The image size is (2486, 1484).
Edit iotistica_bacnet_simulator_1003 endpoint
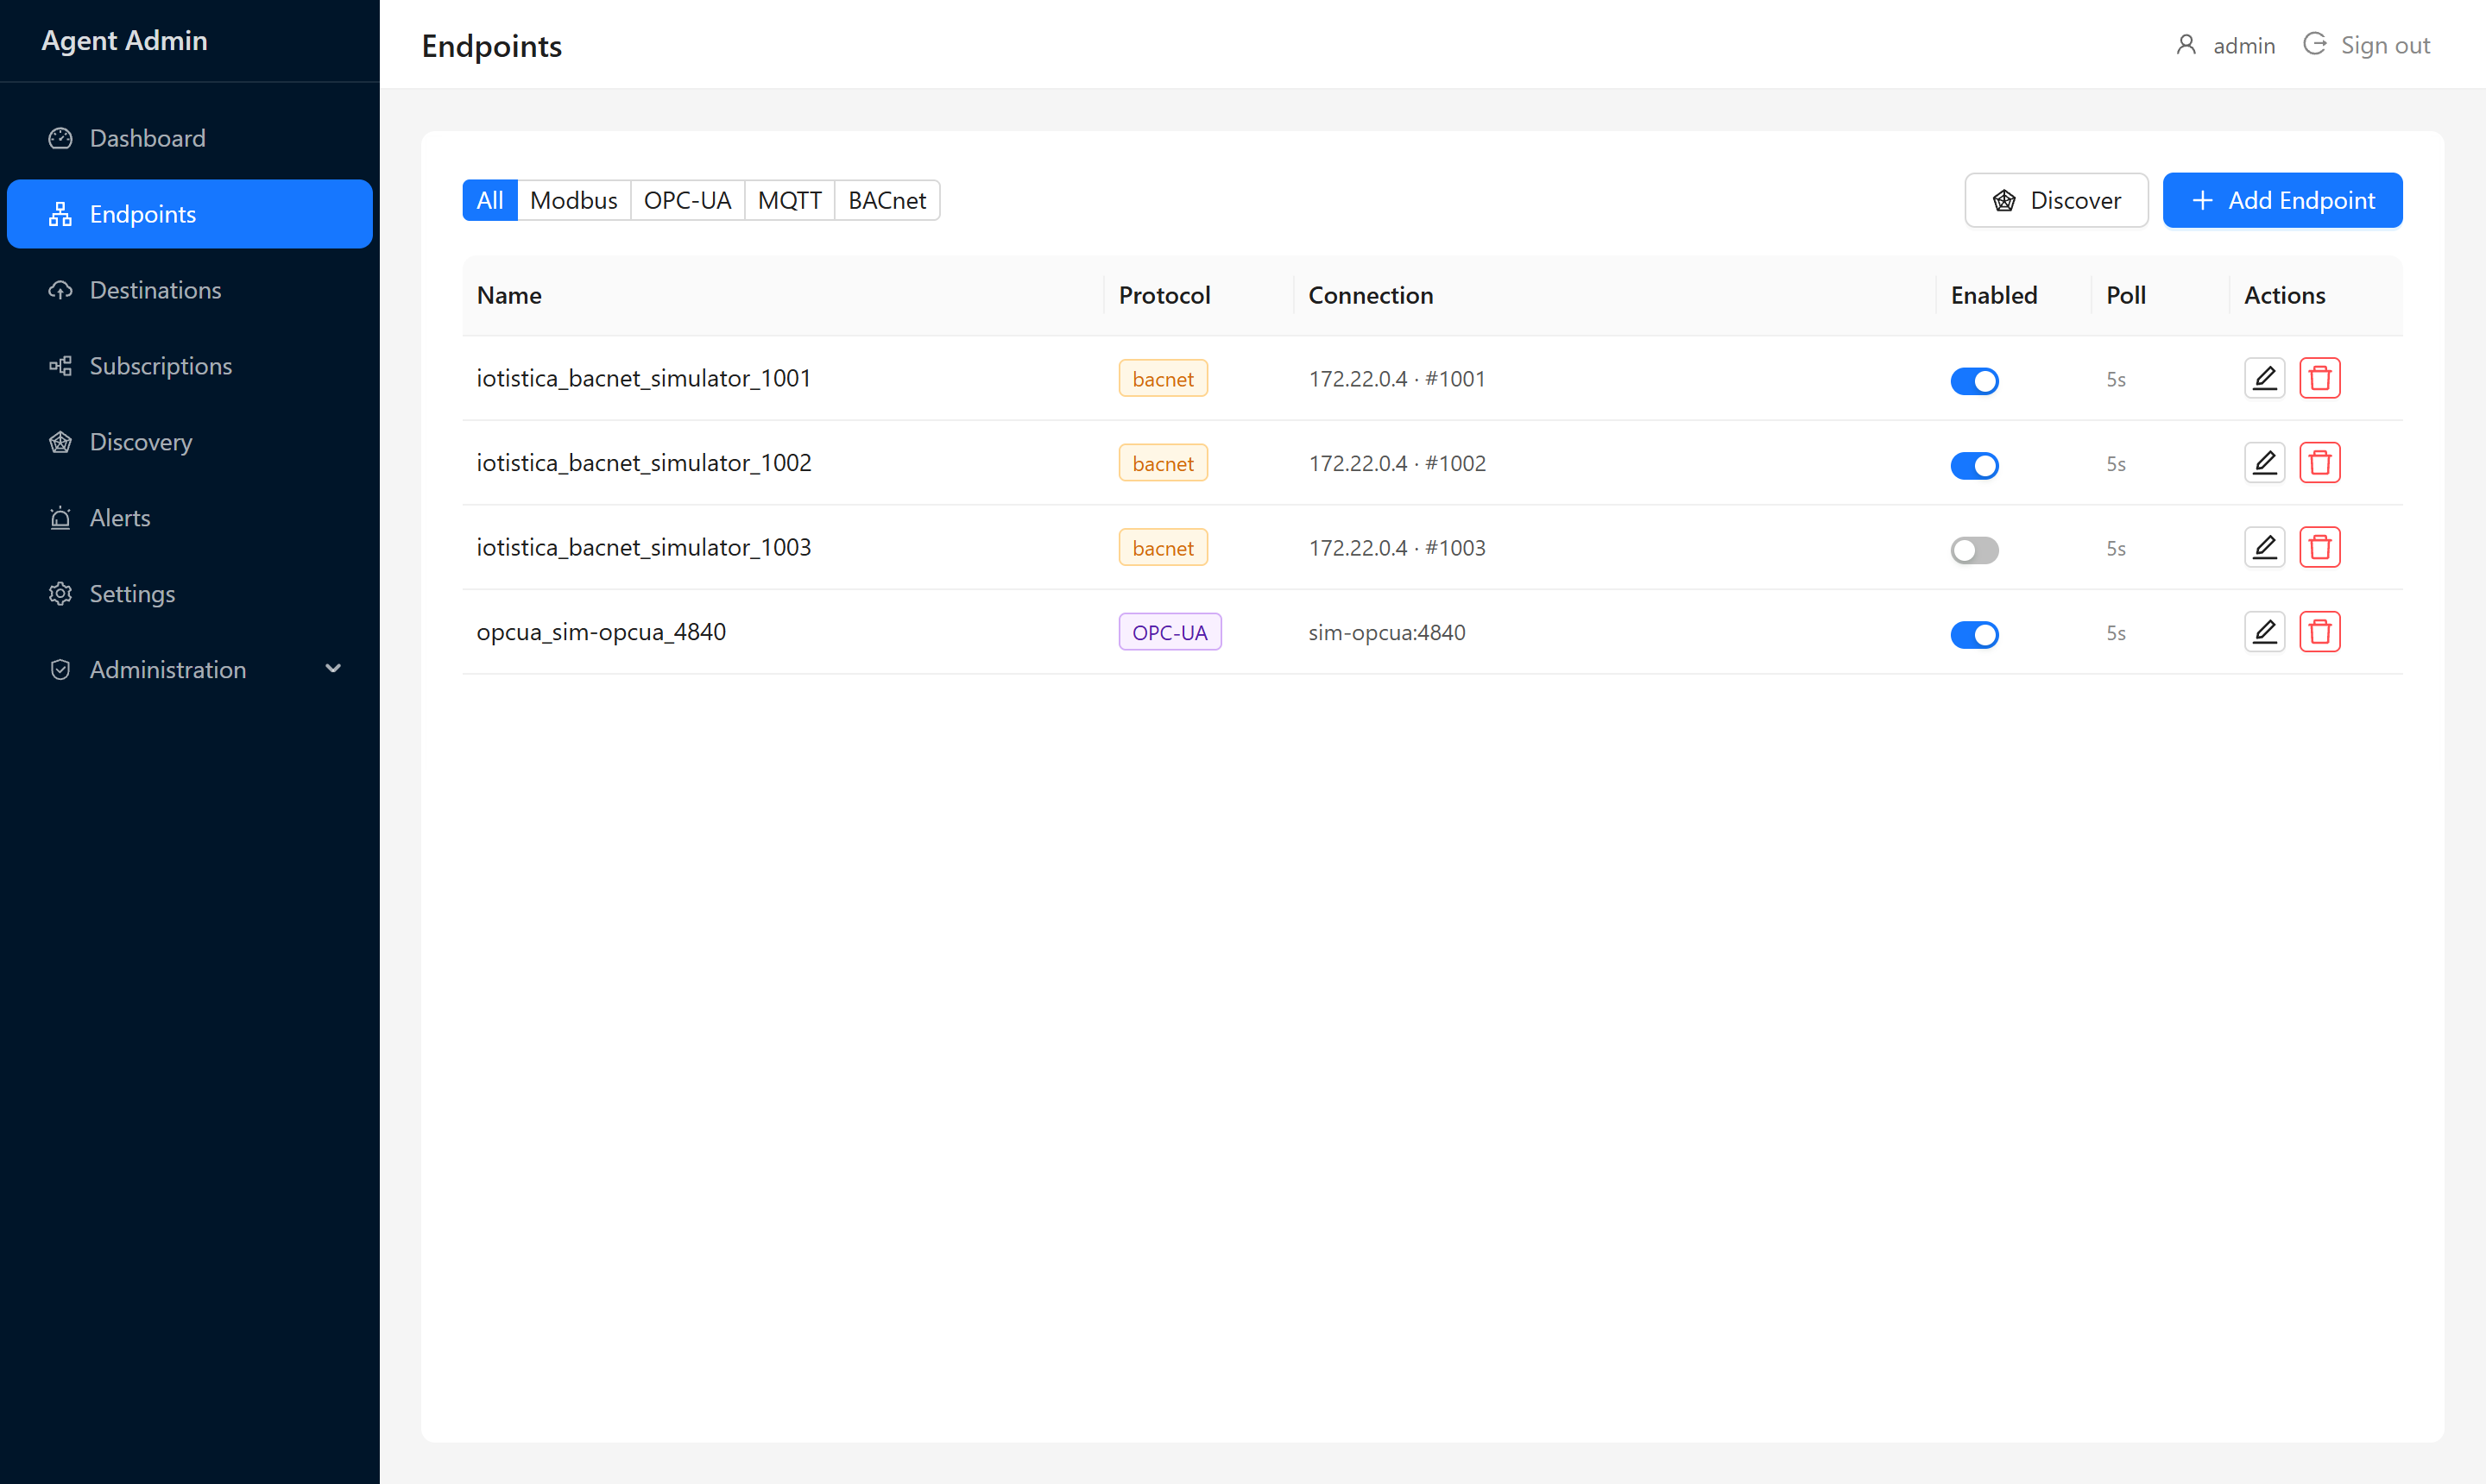[2264, 547]
